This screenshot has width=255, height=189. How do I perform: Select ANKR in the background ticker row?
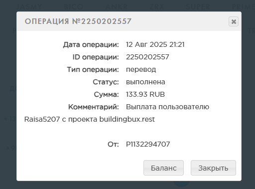click(x=117, y=7)
